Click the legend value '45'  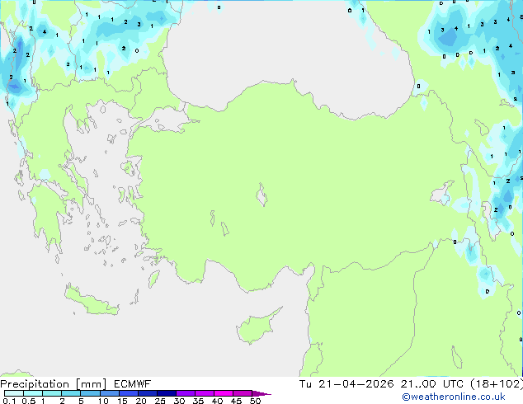(236, 401)
